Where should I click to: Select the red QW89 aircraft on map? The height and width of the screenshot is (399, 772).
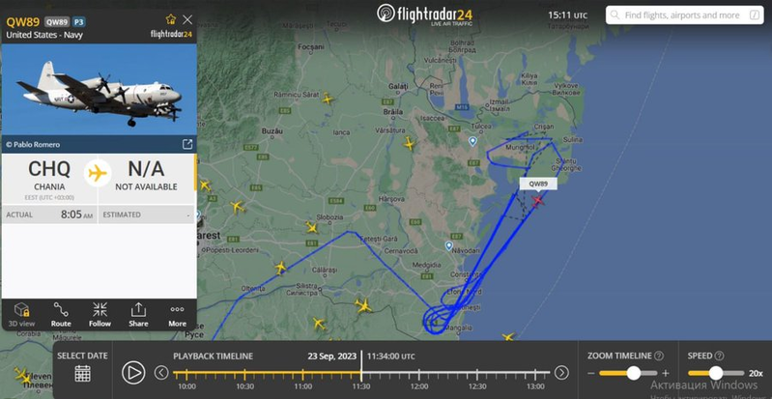[537, 201]
